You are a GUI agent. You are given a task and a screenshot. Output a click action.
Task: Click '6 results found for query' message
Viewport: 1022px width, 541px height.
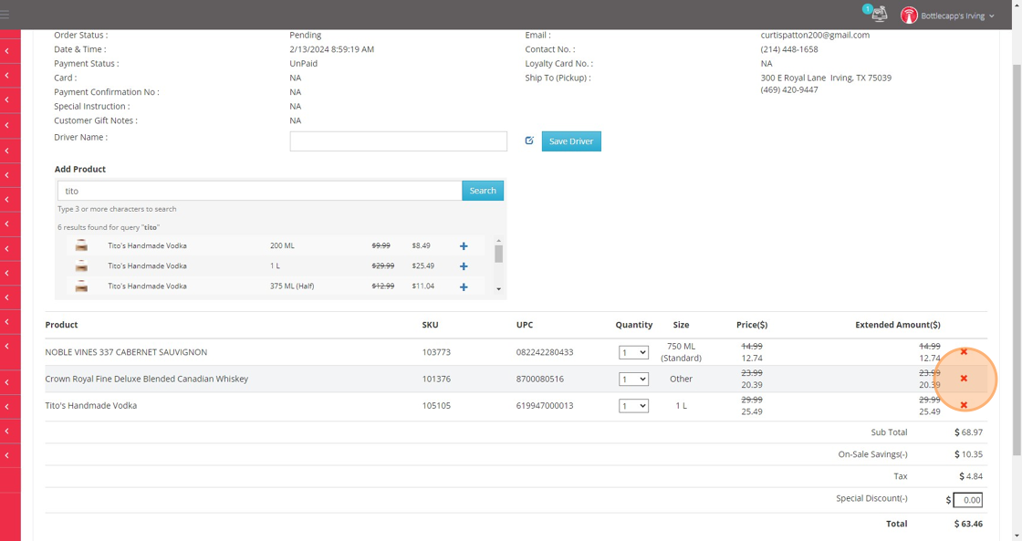tap(109, 227)
